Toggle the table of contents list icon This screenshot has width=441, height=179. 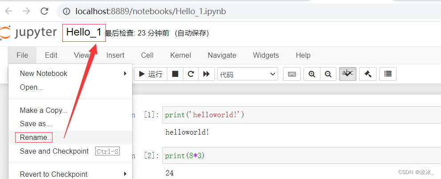pos(388,74)
